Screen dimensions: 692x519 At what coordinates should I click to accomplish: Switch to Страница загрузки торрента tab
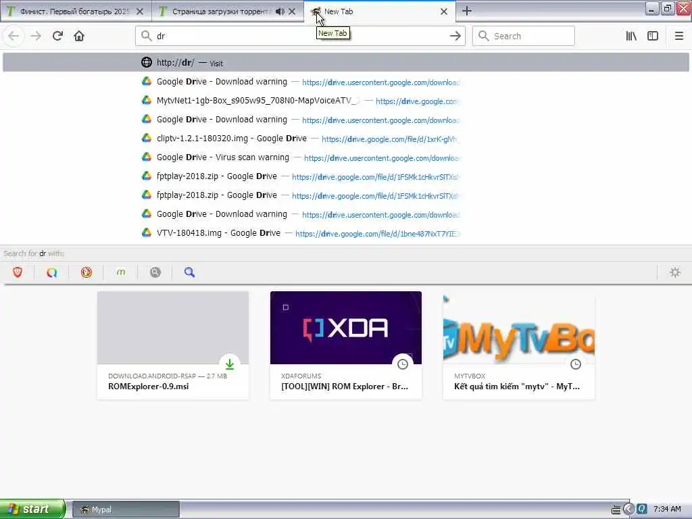[227, 11]
